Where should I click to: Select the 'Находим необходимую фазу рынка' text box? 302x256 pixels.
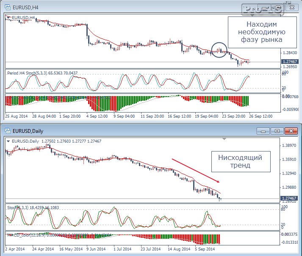tap(262, 32)
